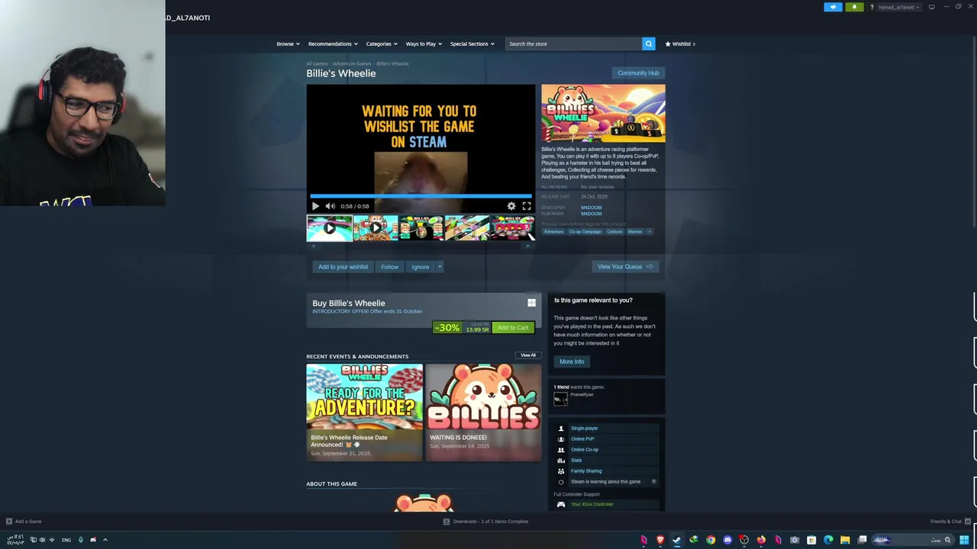The width and height of the screenshot is (977, 549).
Task: Enter fullscreen video mode
Action: pyautogui.click(x=527, y=206)
